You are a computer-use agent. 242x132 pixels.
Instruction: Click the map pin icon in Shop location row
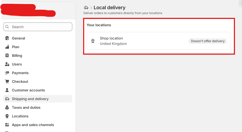pyautogui.click(x=93, y=41)
